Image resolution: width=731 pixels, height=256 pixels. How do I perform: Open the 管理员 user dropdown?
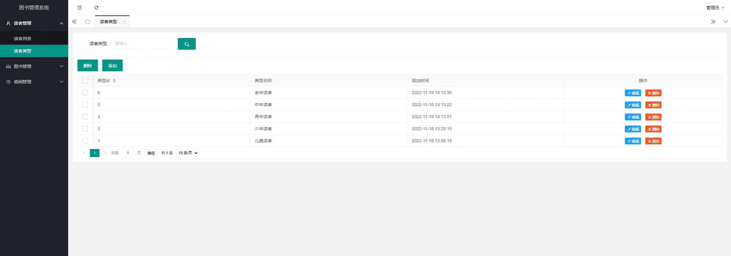[x=715, y=8]
